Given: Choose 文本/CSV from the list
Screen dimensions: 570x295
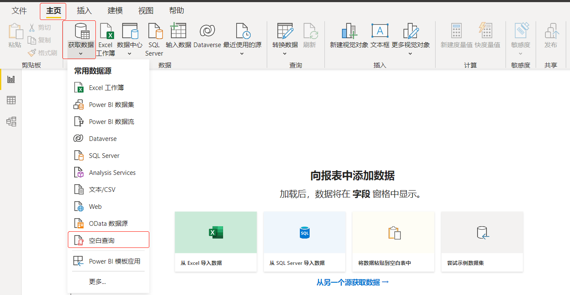Looking at the screenshot, I should point(109,190).
